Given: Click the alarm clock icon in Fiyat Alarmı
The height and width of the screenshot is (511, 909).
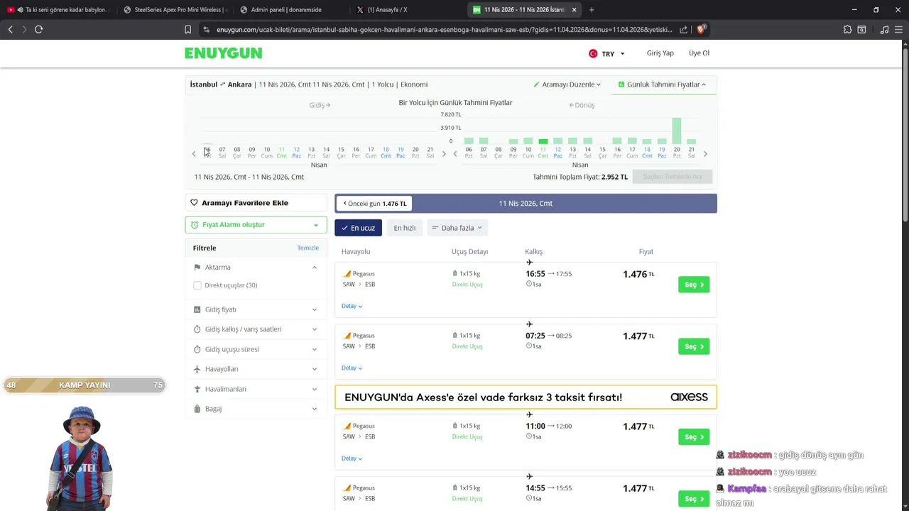Looking at the screenshot, I should pyautogui.click(x=195, y=225).
